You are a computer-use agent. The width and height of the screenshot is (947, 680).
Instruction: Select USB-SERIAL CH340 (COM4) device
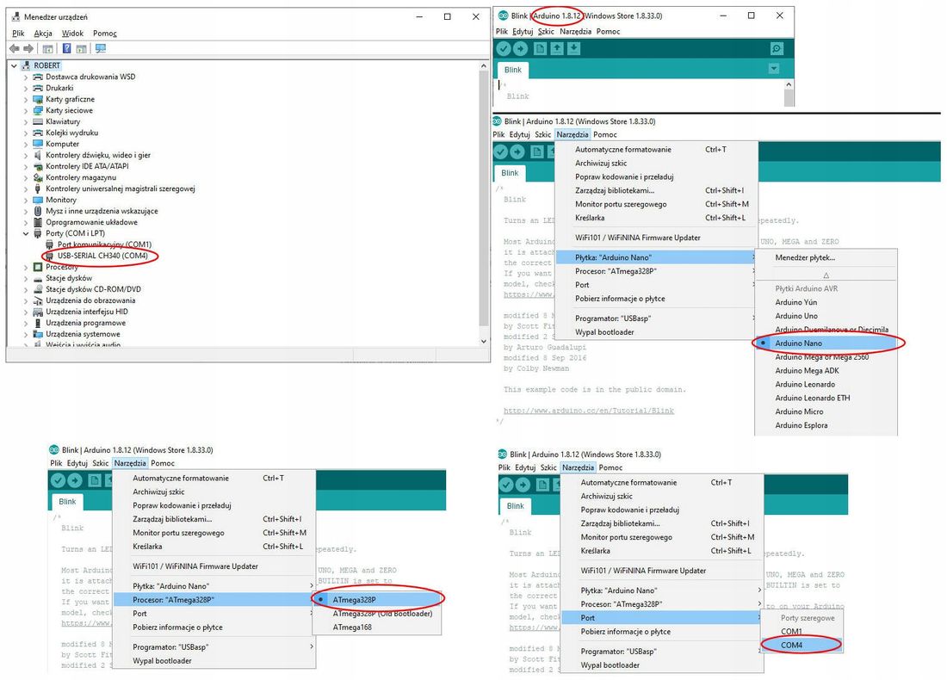point(102,256)
